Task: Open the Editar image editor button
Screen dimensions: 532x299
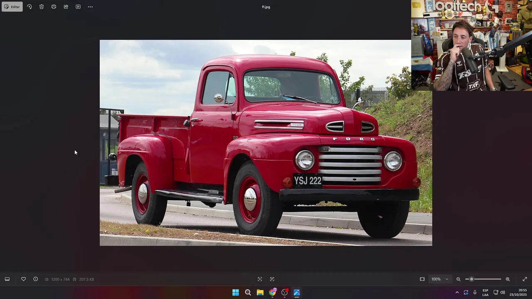Action: click(x=12, y=7)
